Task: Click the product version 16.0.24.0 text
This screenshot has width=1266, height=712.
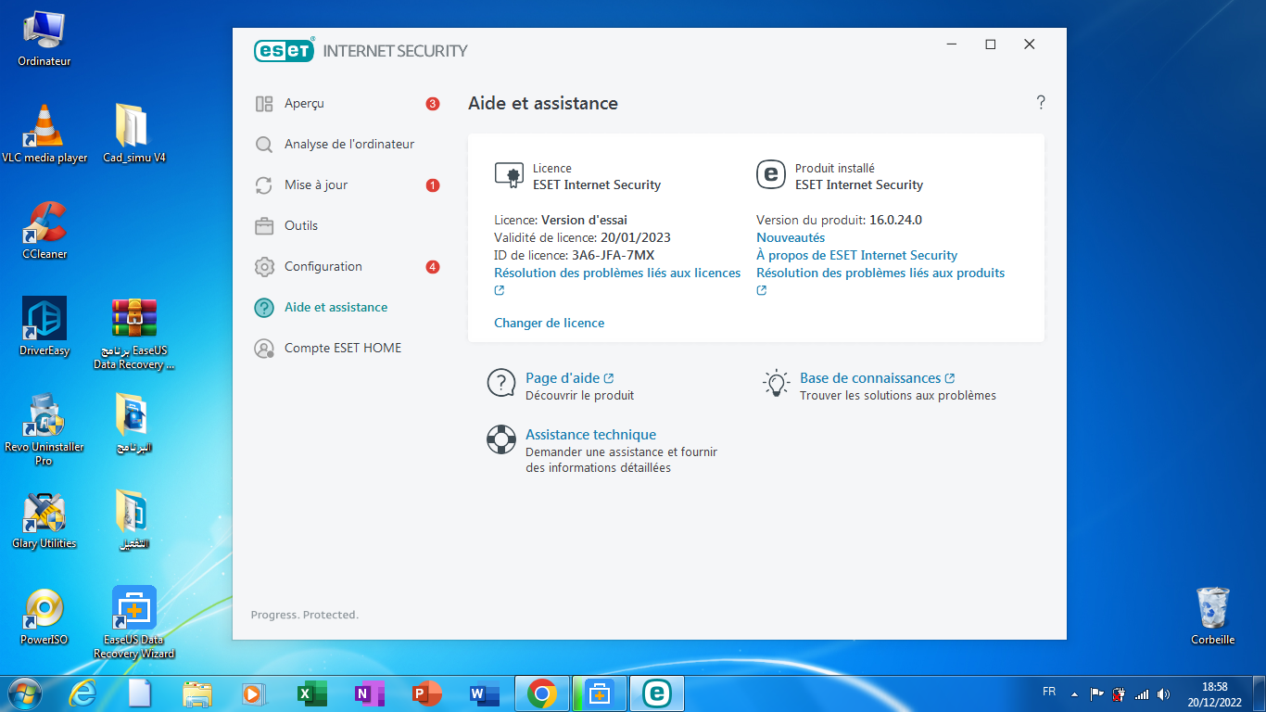Action: point(895,220)
